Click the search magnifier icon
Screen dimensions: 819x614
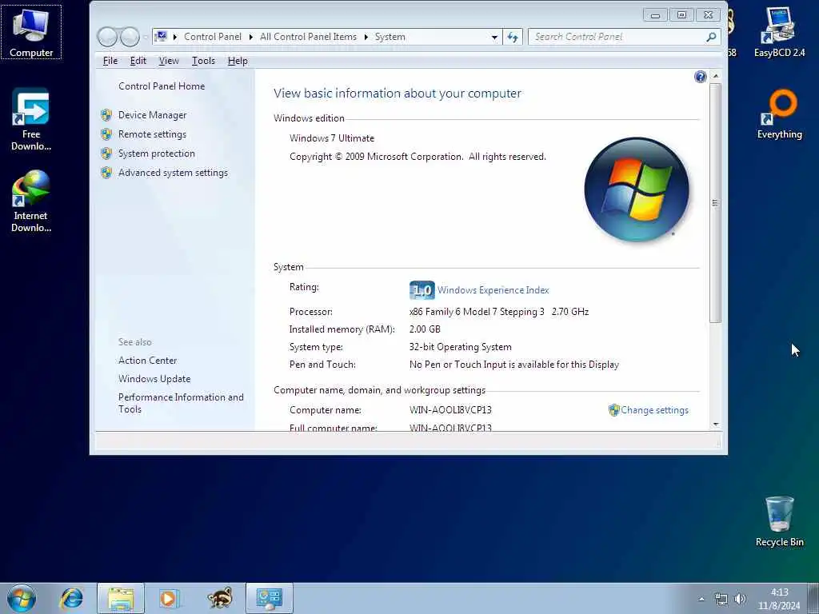pyautogui.click(x=711, y=37)
